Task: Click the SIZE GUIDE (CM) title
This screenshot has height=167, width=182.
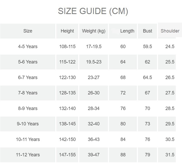Action: pos(93,11)
